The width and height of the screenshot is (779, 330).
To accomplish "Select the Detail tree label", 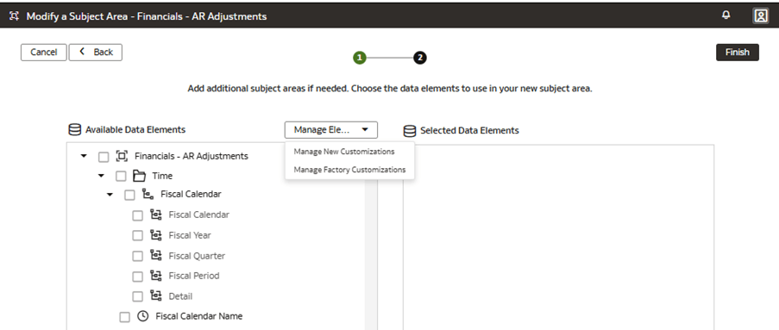I will [x=180, y=296].
